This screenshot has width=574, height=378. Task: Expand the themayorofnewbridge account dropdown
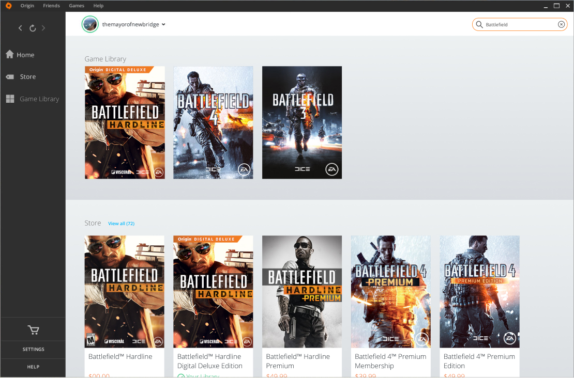click(163, 24)
